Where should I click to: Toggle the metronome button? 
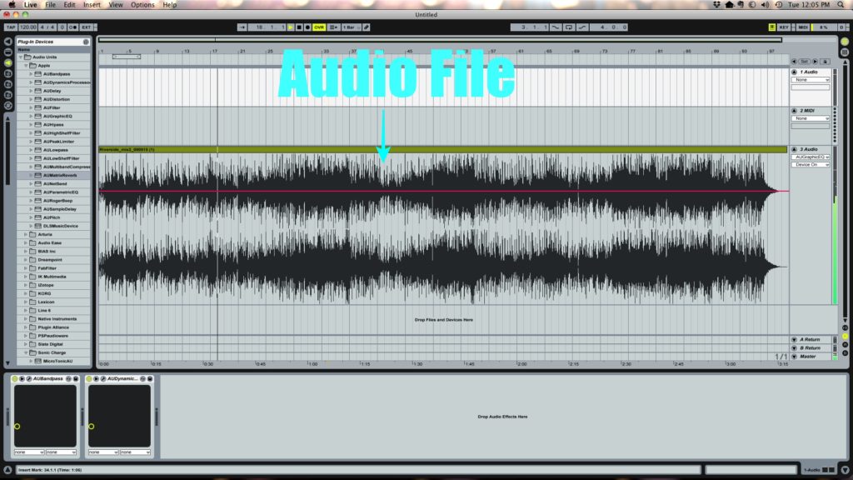pos(73,27)
